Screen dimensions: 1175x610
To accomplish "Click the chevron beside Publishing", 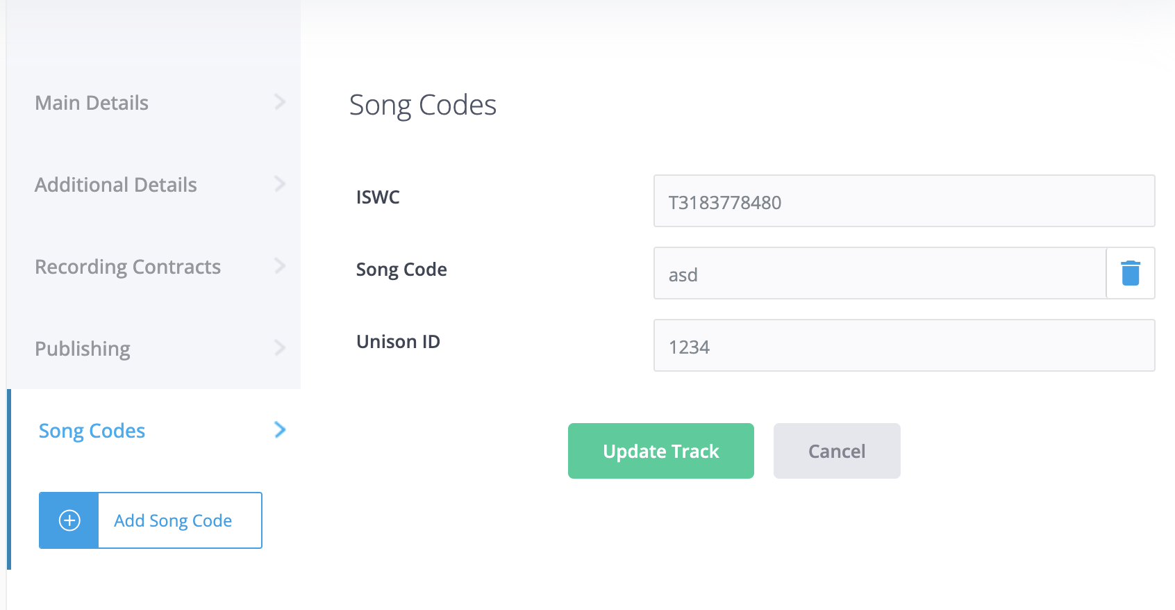I will click(x=280, y=348).
